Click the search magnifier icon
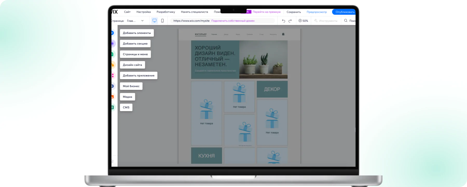 tap(346, 21)
